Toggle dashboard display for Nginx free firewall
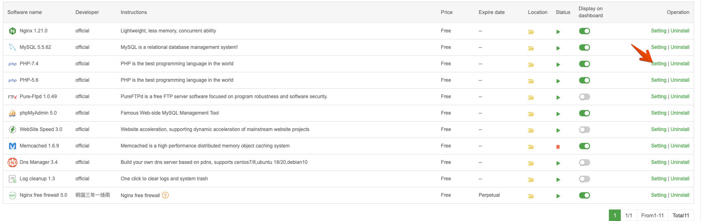This screenshot has height=221, width=701. tap(584, 195)
